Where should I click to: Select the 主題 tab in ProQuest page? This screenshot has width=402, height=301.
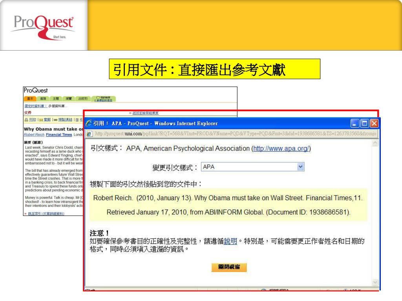pos(56,99)
